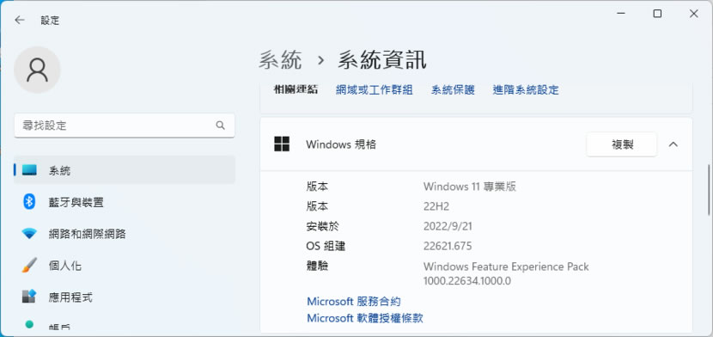
Task: Click the vertical scrollbar on the right
Action: coord(709,190)
